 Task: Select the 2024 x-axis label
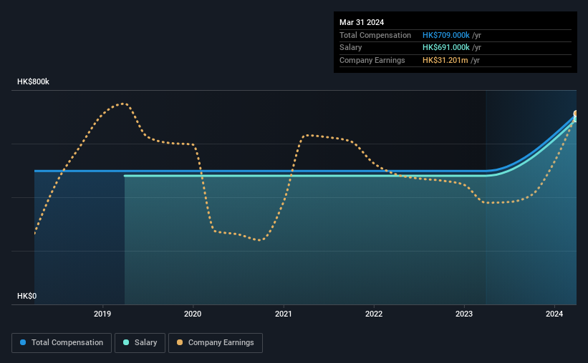pos(554,314)
